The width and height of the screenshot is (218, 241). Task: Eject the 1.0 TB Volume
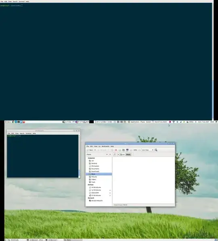(x=110, y=190)
